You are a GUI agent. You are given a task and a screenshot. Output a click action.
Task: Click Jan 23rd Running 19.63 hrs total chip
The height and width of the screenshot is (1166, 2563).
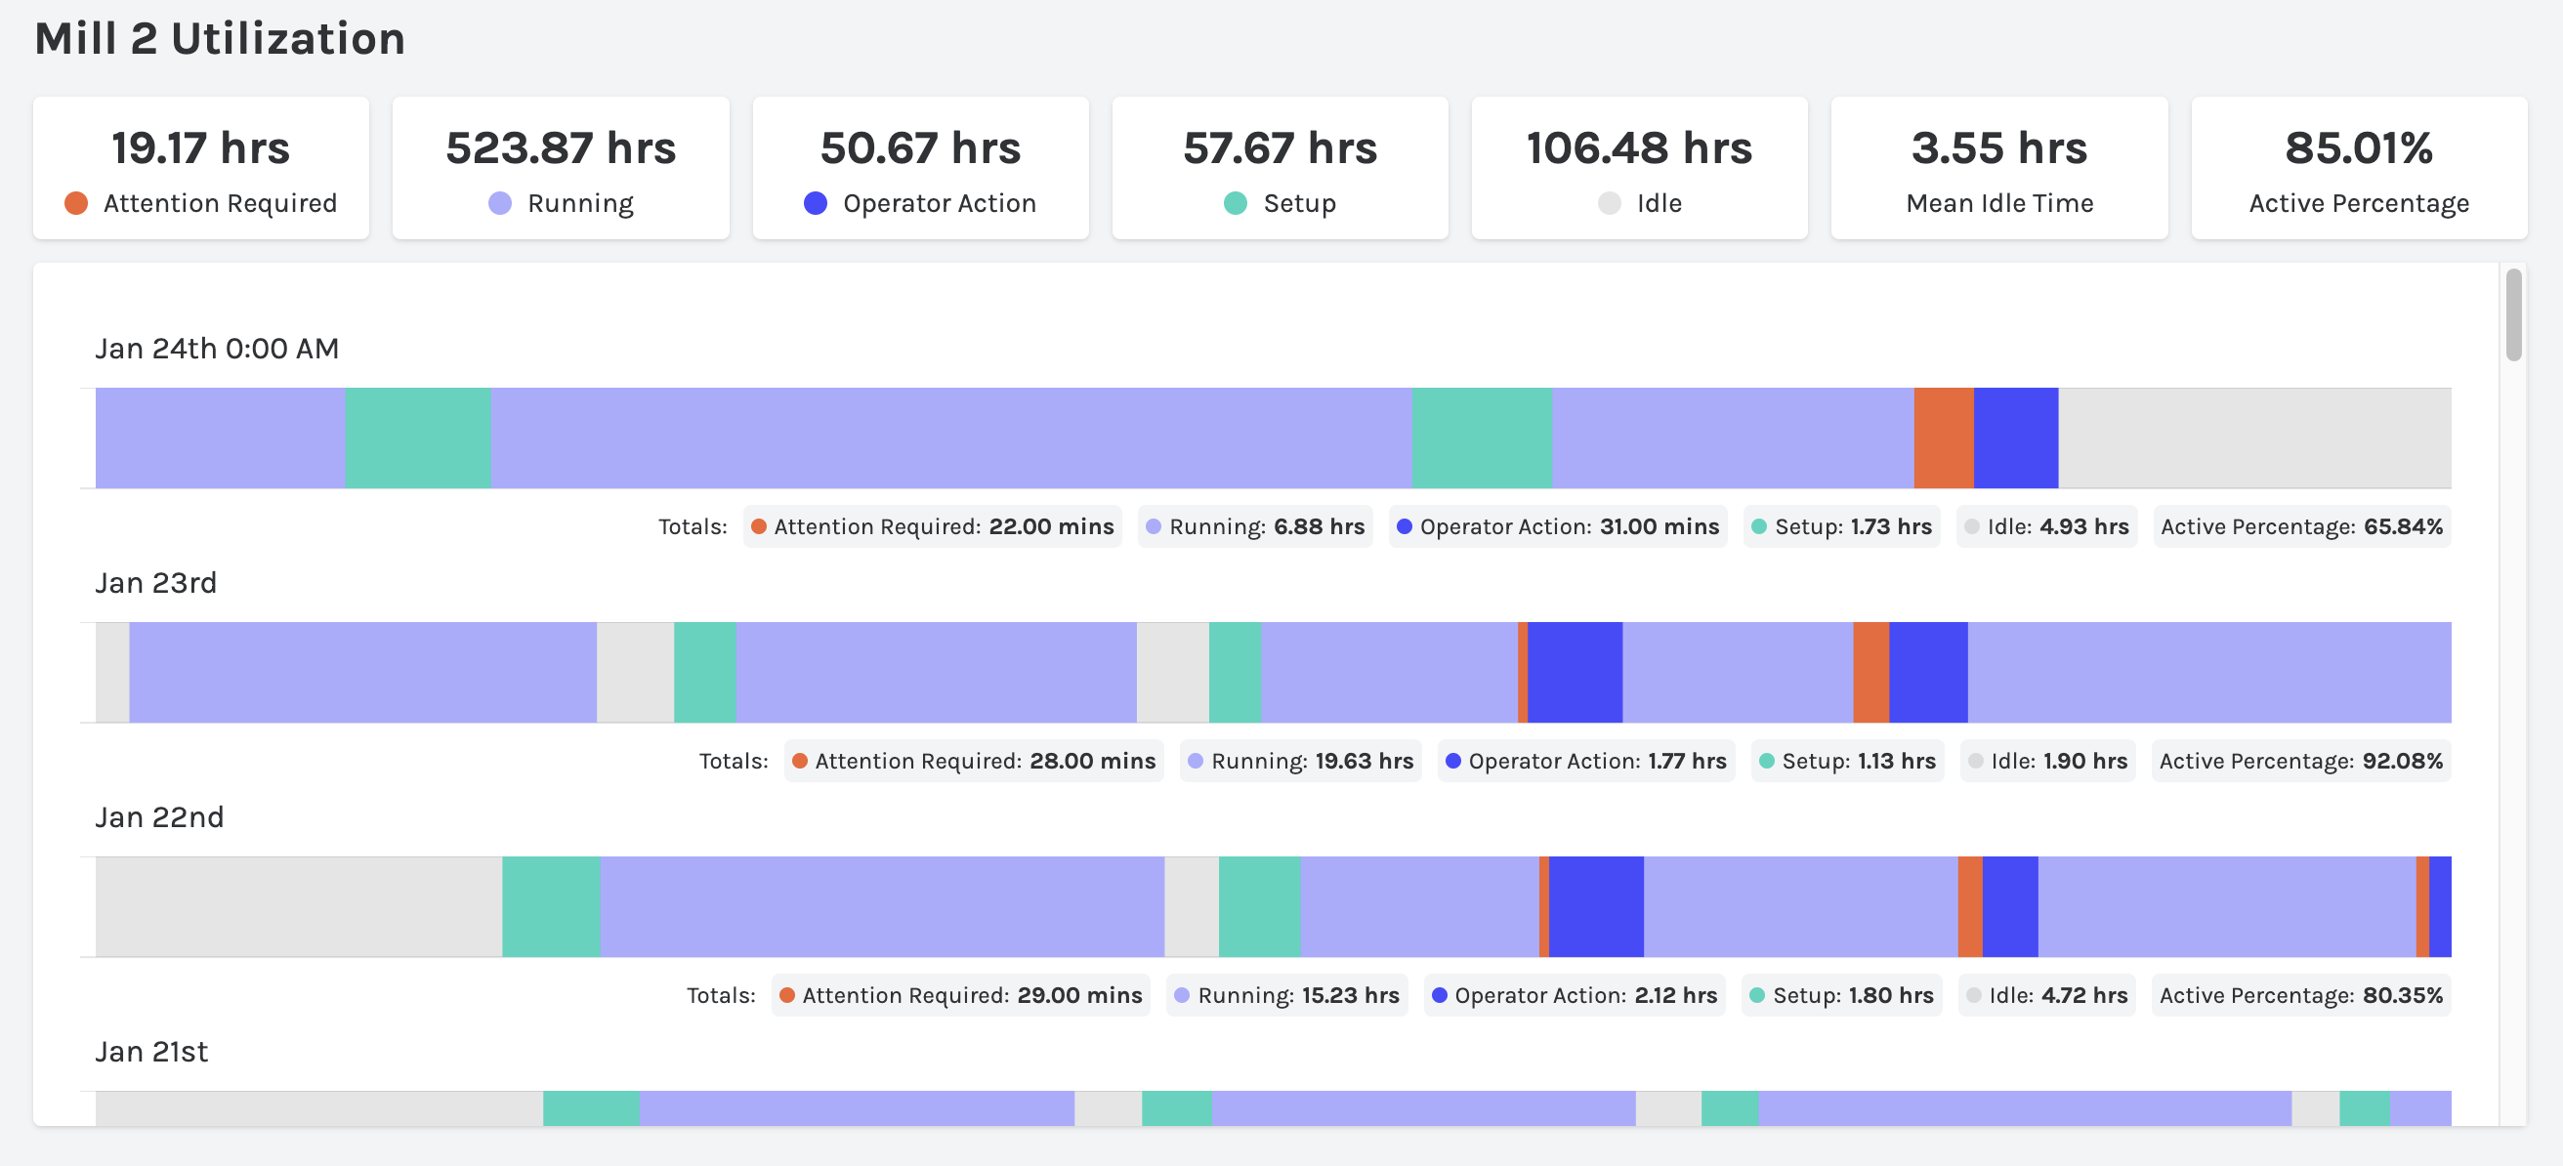(x=1299, y=761)
